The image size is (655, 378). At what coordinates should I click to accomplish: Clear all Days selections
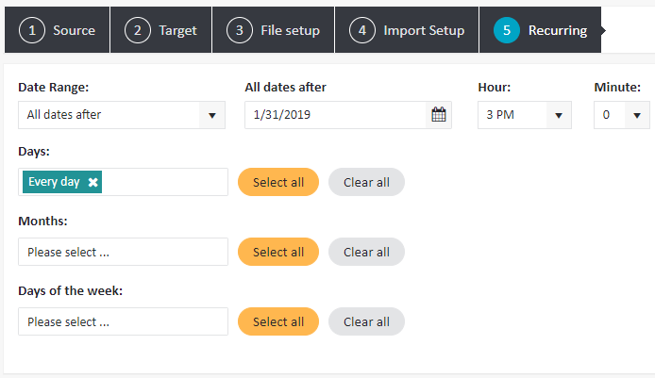366,182
